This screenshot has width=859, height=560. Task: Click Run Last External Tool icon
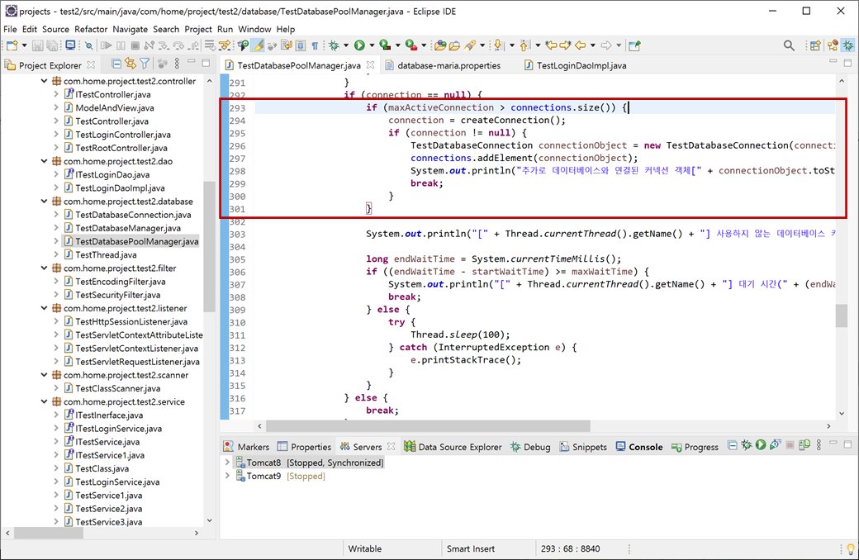pyautogui.click(x=411, y=45)
